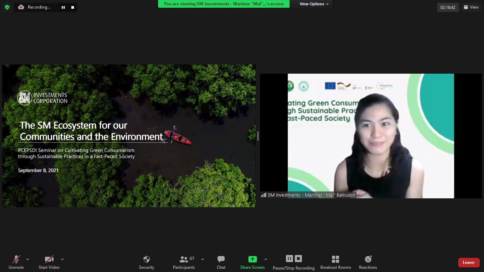Expand video settings arrow beside Start Video
The width and height of the screenshot is (484, 272).
[x=62, y=259]
